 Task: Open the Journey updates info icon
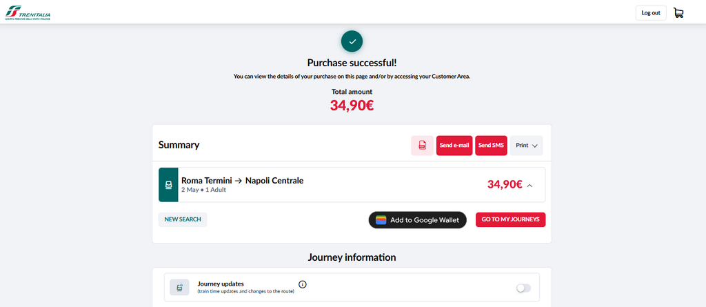tap(303, 284)
